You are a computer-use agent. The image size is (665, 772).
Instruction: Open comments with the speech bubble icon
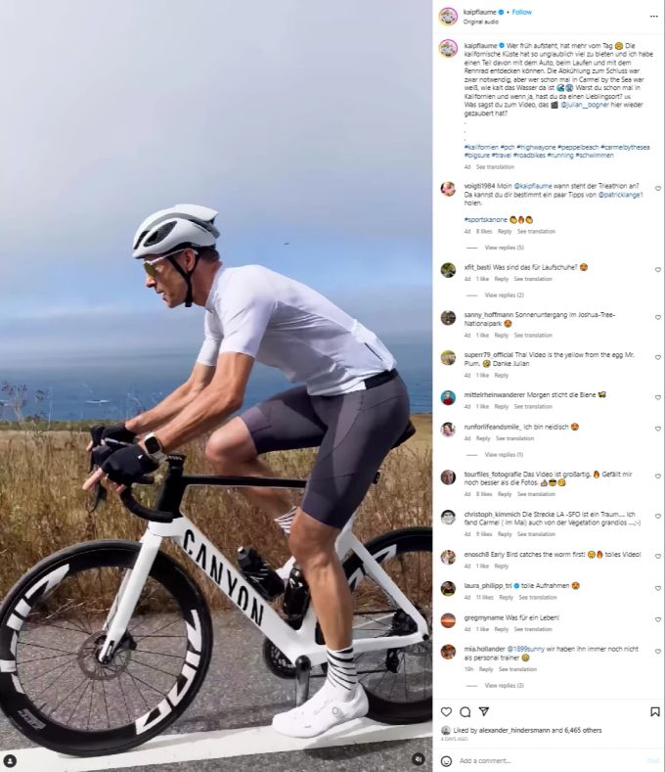click(465, 712)
